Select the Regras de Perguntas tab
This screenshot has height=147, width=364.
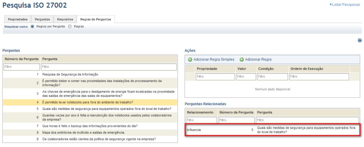(x=96, y=19)
